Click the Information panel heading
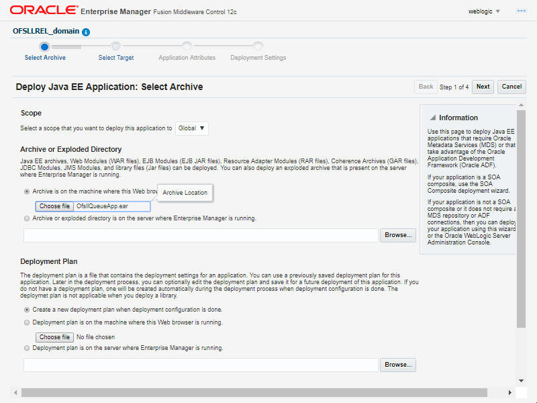Viewport: 537px width, 403px height. coord(458,118)
